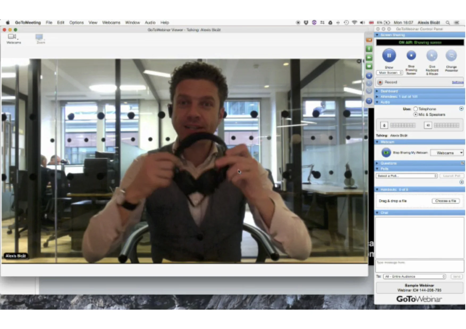Click the Change Presenter icon

pyautogui.click(x=451, y=55)
